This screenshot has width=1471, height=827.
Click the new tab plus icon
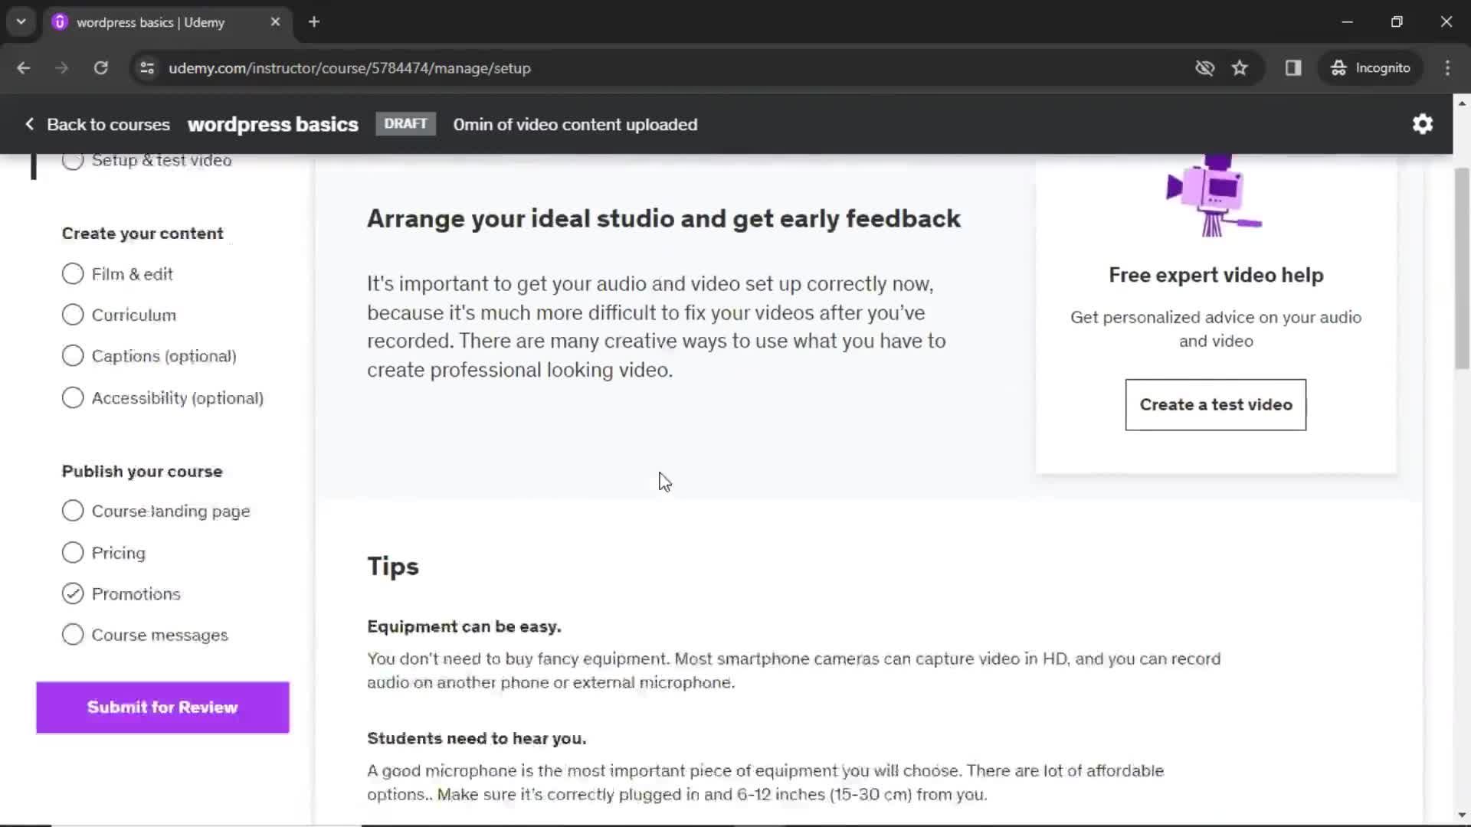point(314,22)
